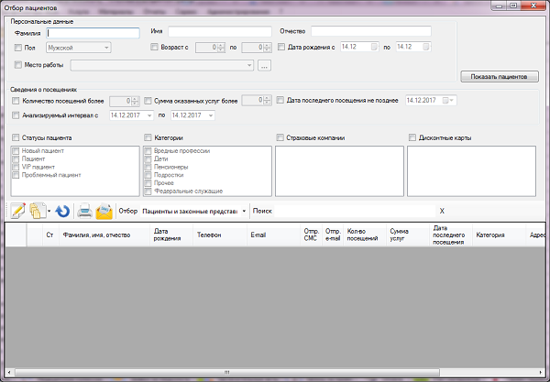The width and height of the screenshot is (550, 382).
Task: Check Количество посещений более
Action: (16, 101)
